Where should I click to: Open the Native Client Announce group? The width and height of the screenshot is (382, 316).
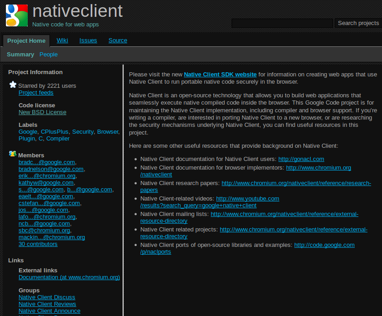pyautogui.click(x=50, y=311)
